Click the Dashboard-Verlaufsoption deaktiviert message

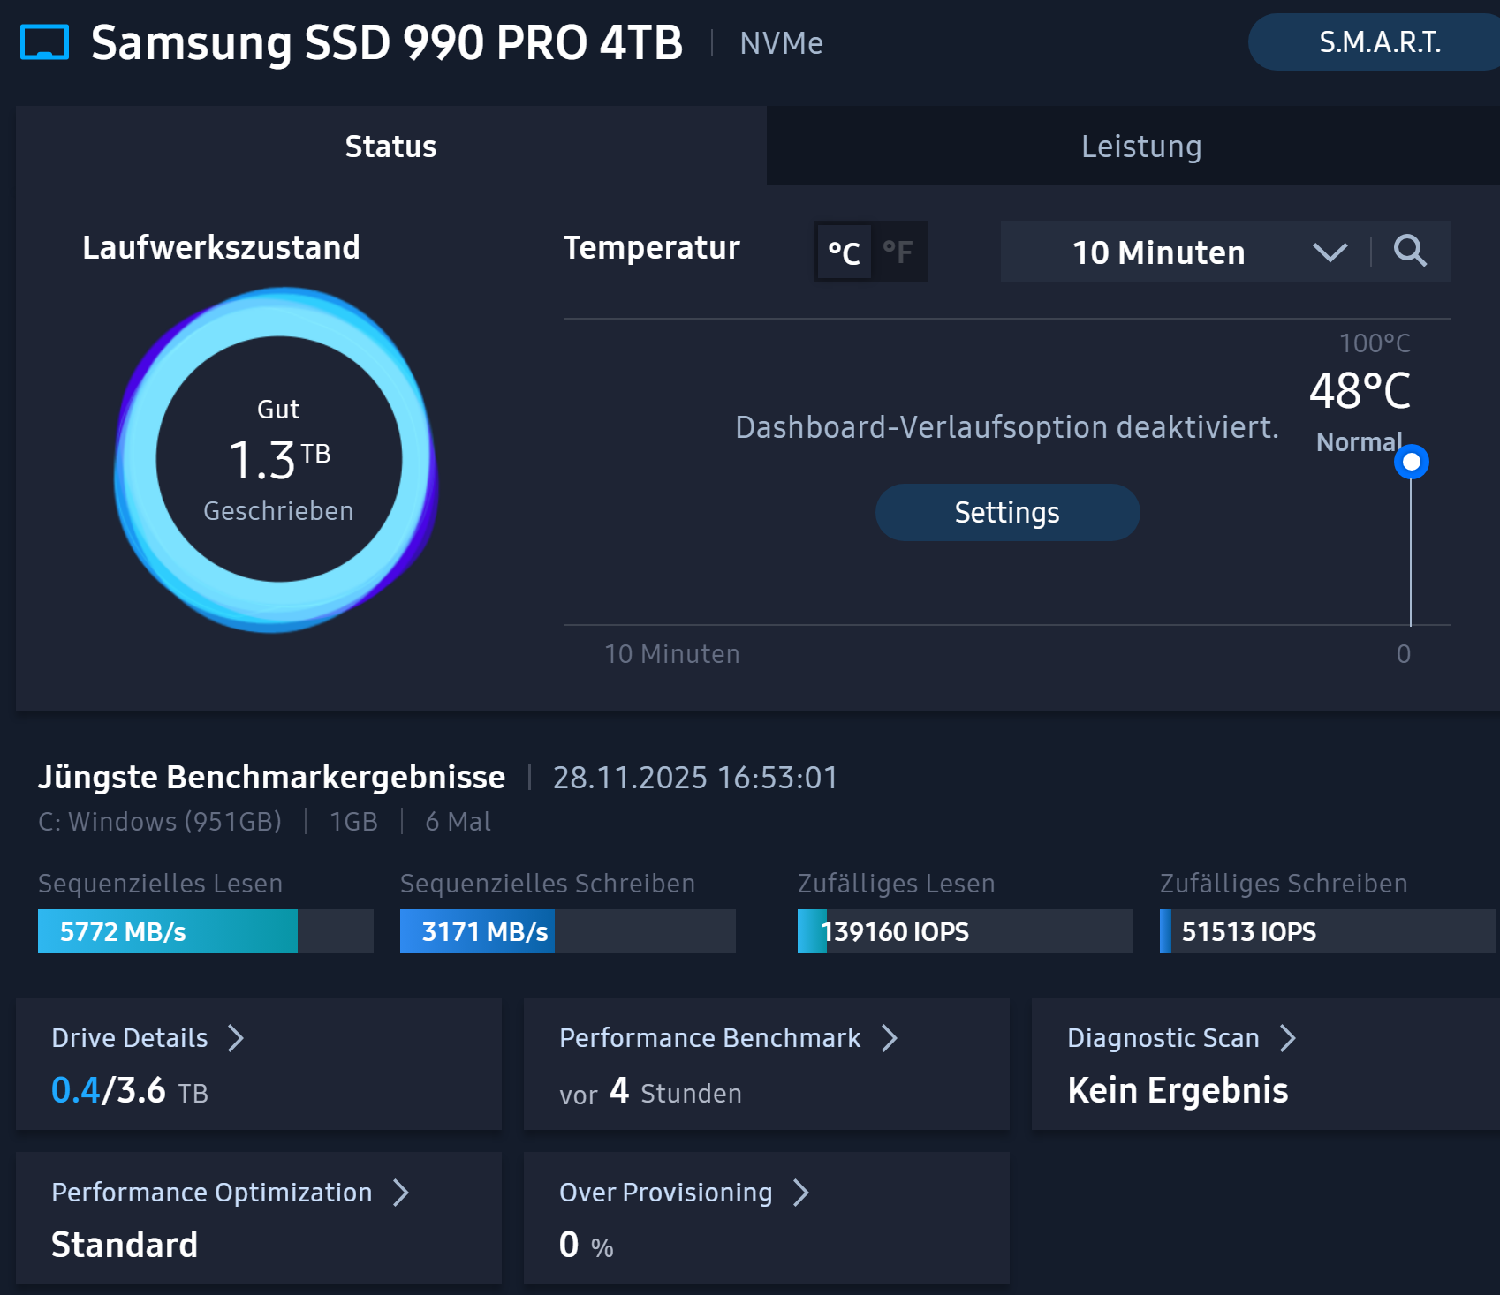coord(1007,427)
